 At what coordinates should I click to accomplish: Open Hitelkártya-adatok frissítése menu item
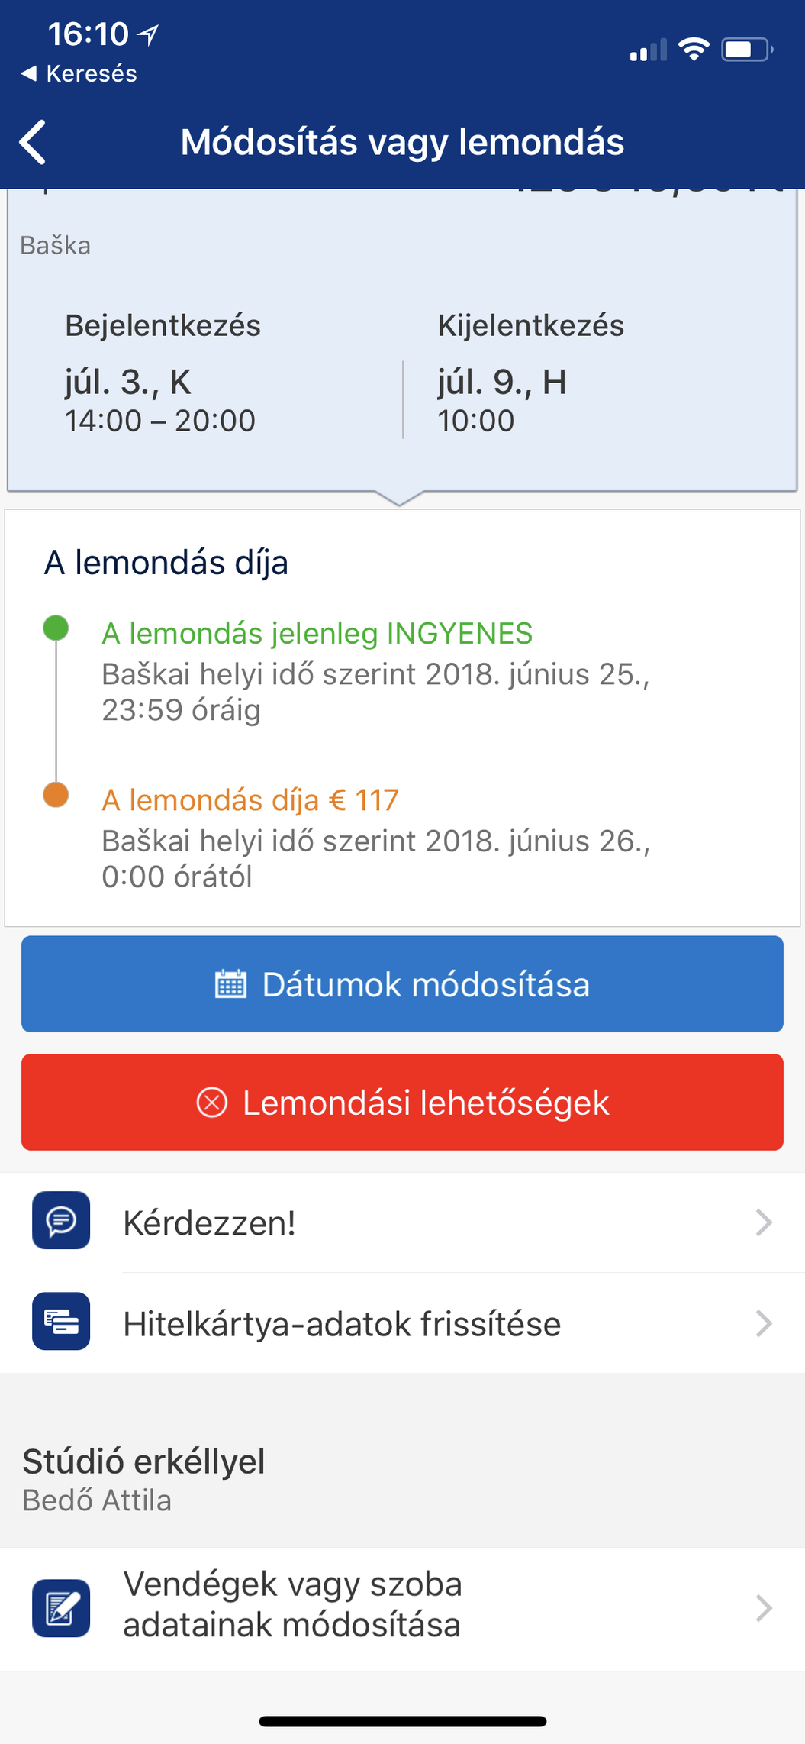(x=342, y=1324)
